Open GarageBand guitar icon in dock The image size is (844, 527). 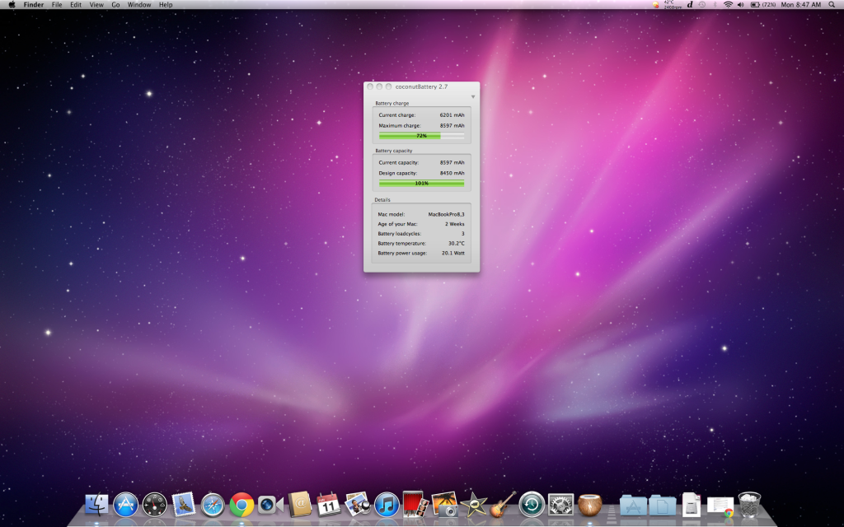(503, 505)
